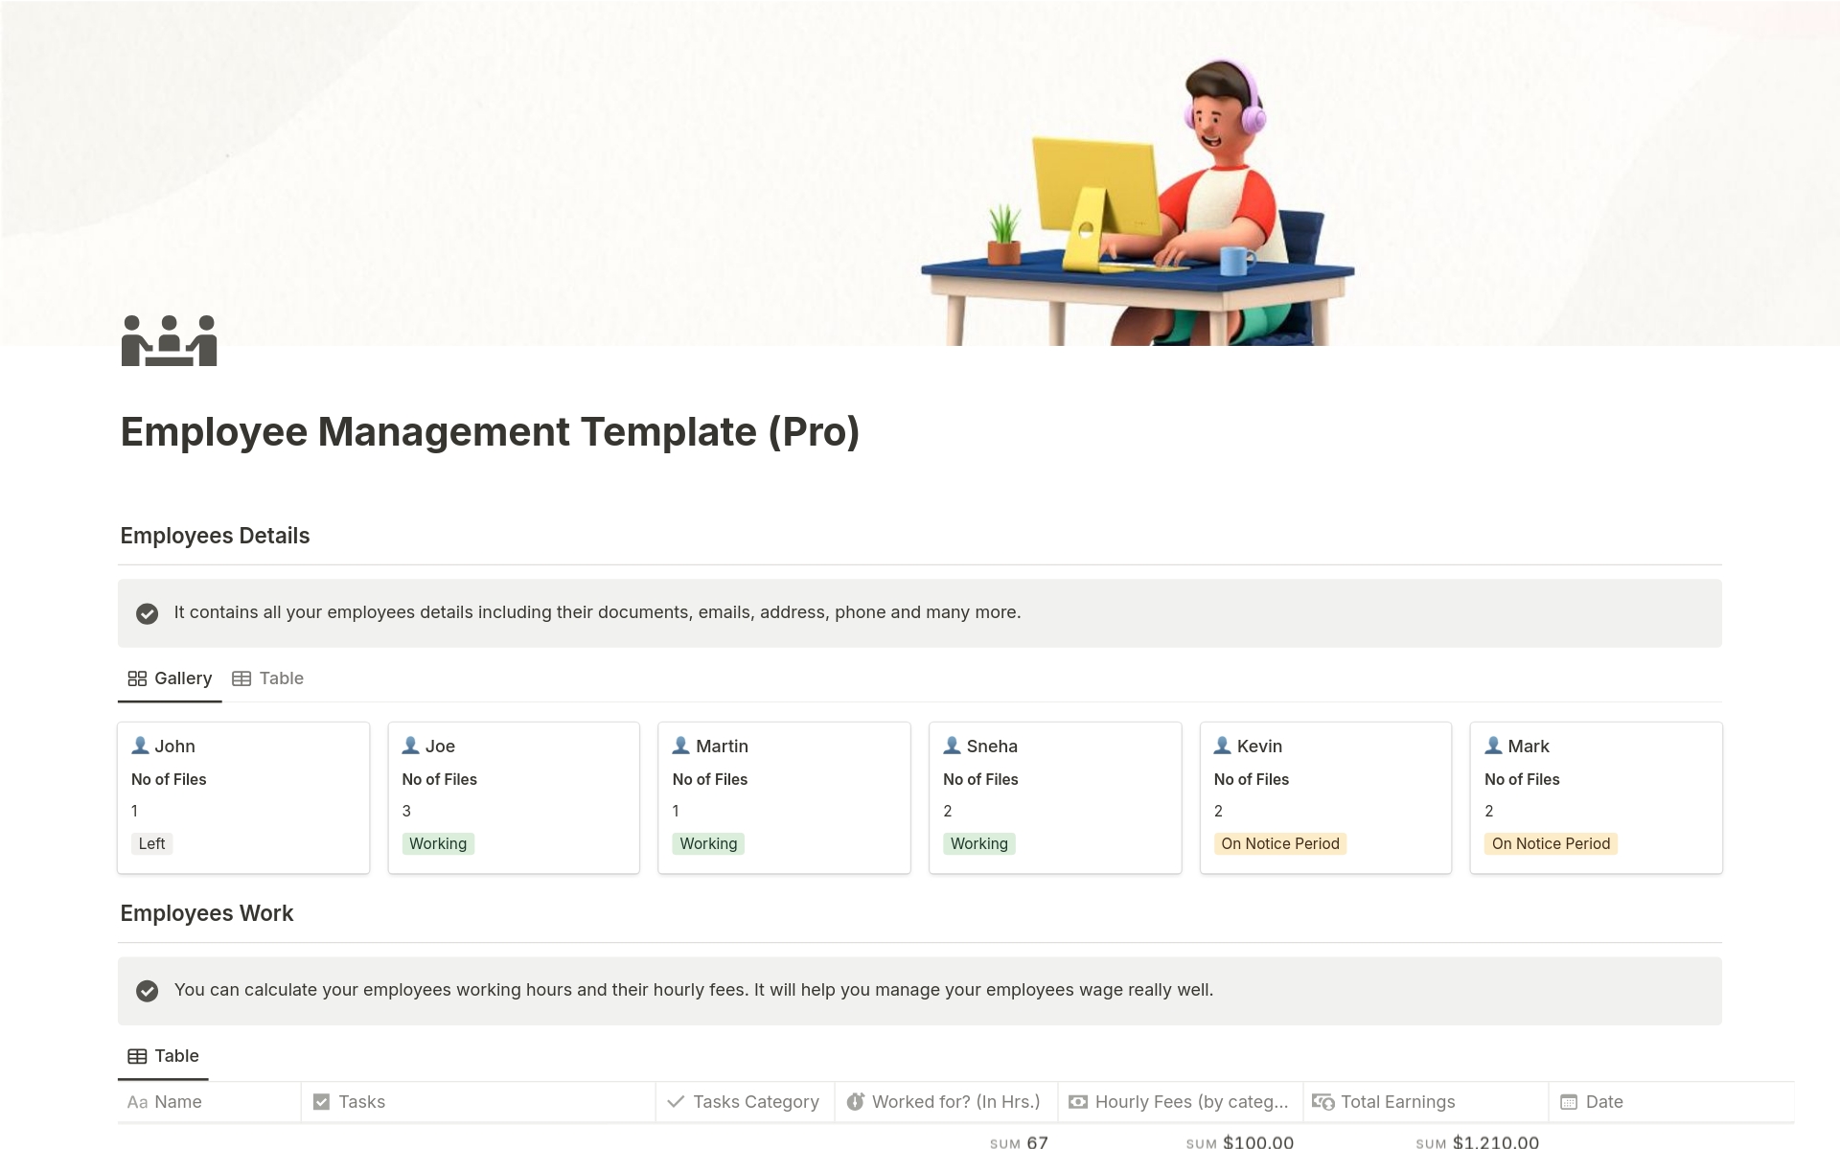This screenshot has width=1840, height=1149.
Task: Click the Tasks checkbox column icon
Action: [x=321, y=1102]
